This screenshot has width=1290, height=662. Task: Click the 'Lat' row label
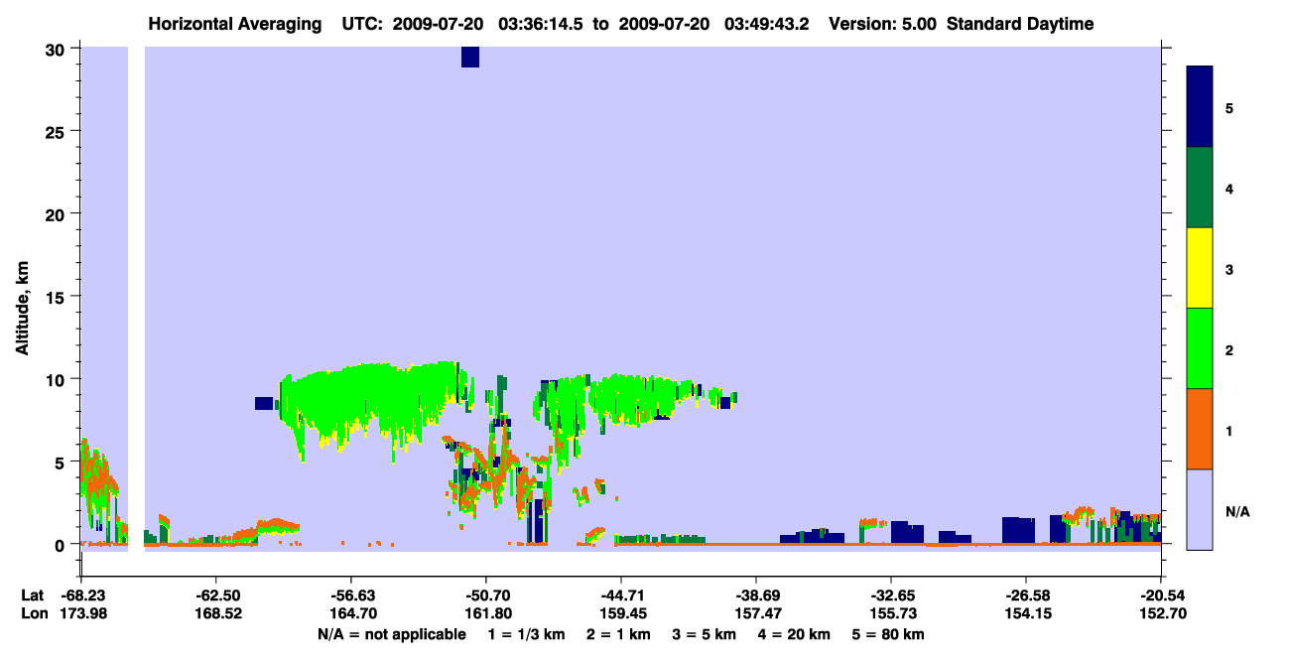coord(33,595)
